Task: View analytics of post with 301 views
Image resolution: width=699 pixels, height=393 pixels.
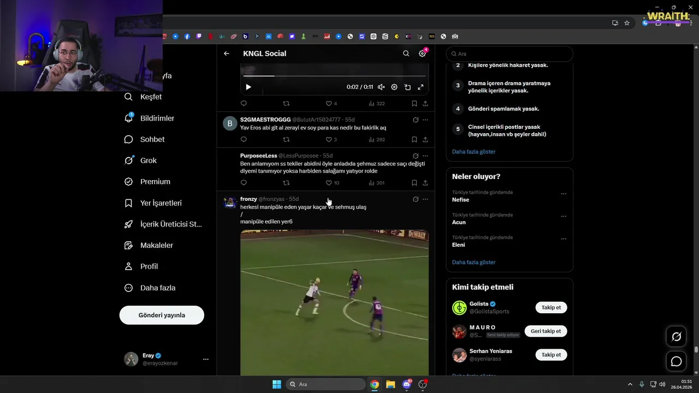Action: point(377,183)
